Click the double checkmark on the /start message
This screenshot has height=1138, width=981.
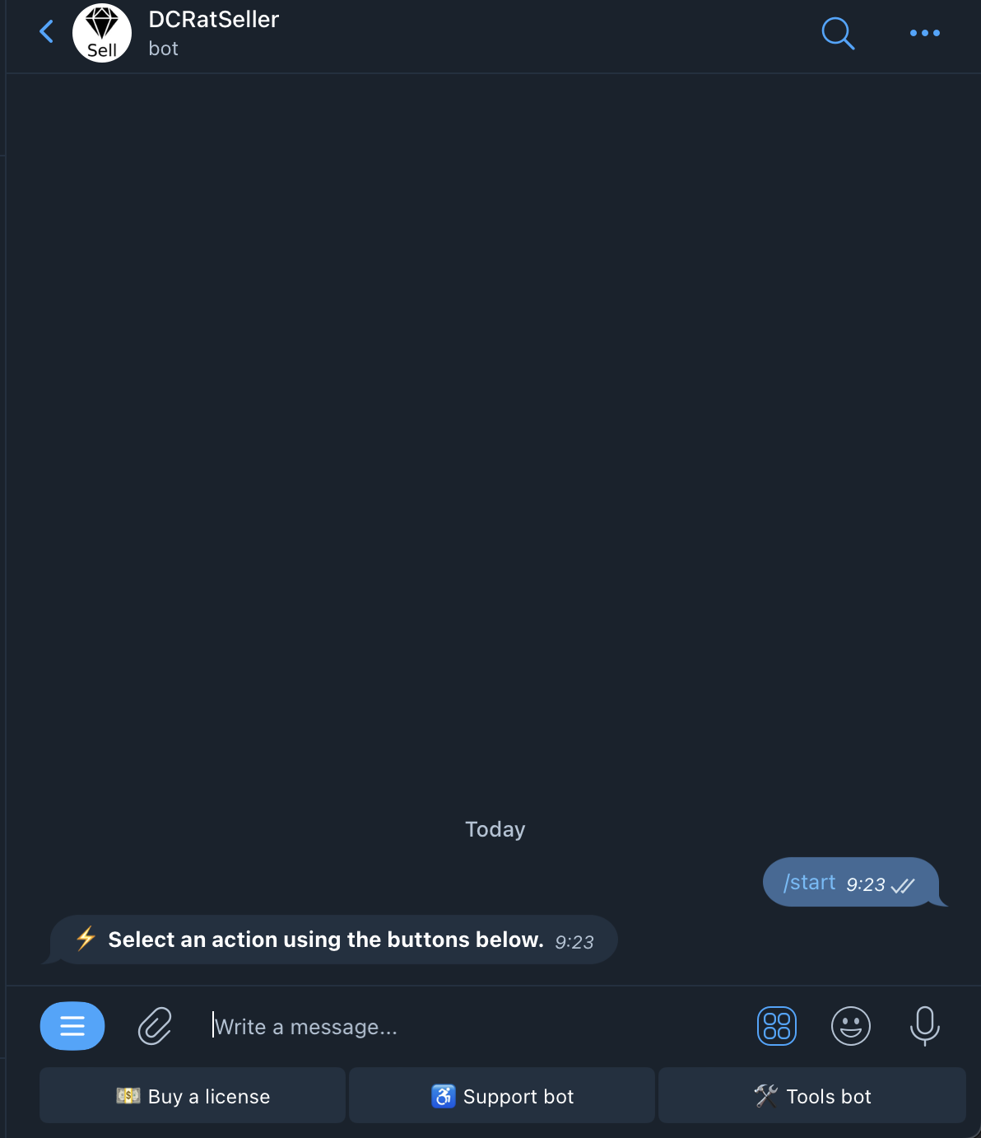pos(903,885)
